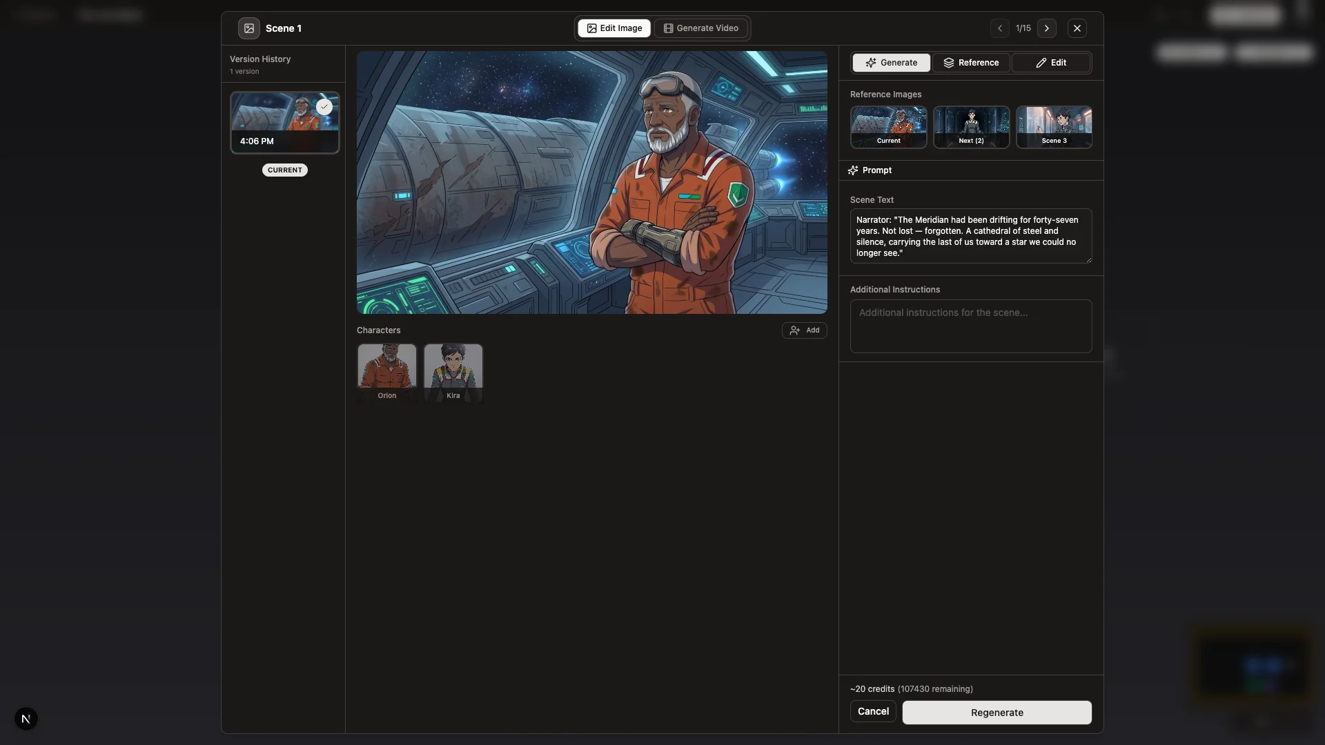
Task: Go to the previous scene arrow
Action: click(999, 28)
